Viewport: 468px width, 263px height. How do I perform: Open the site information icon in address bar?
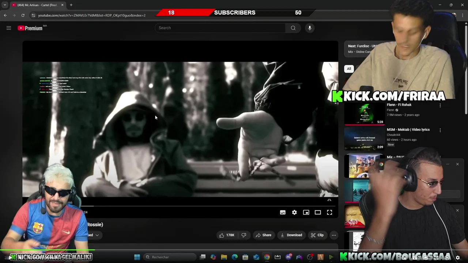click(33, 15)
